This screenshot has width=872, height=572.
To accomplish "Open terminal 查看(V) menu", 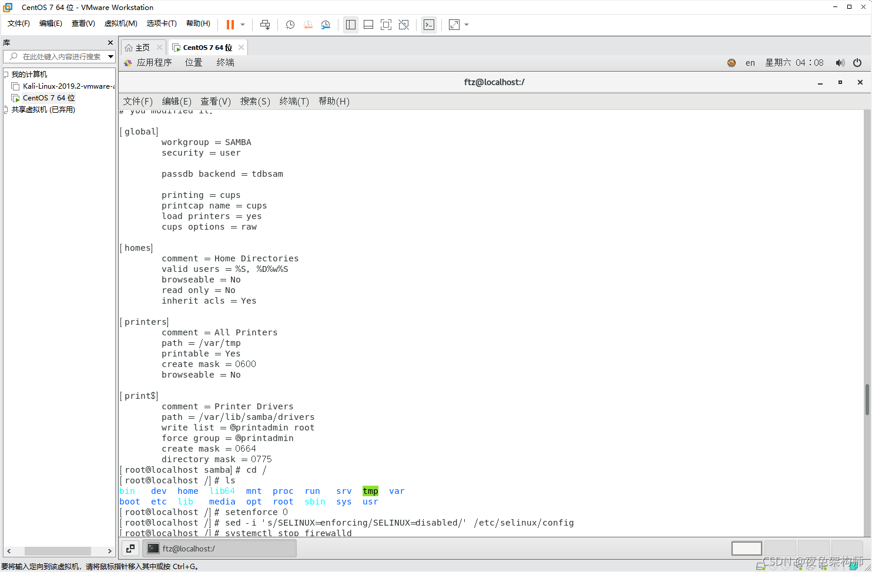I will point(216,102).
